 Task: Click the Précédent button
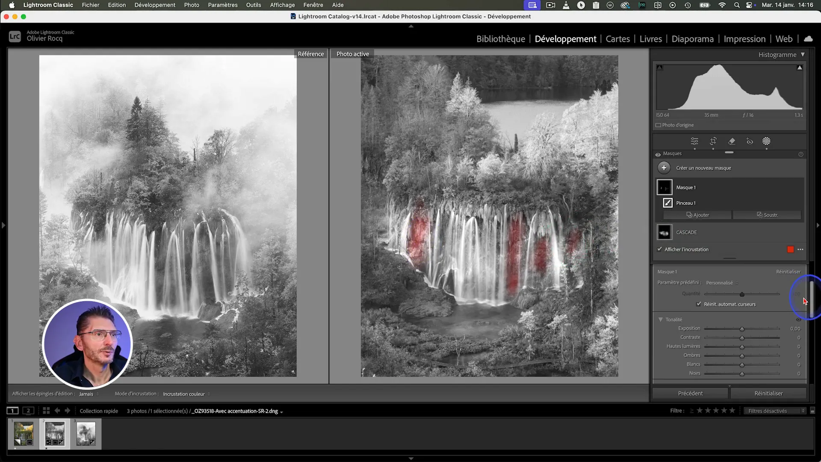tap(690, 393)
